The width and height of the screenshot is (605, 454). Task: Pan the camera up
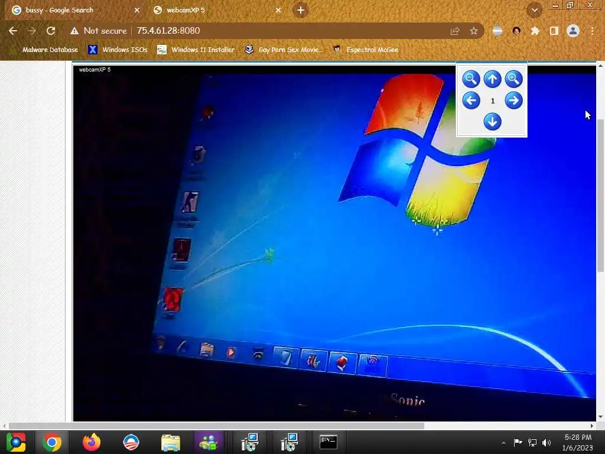(492, 79)
